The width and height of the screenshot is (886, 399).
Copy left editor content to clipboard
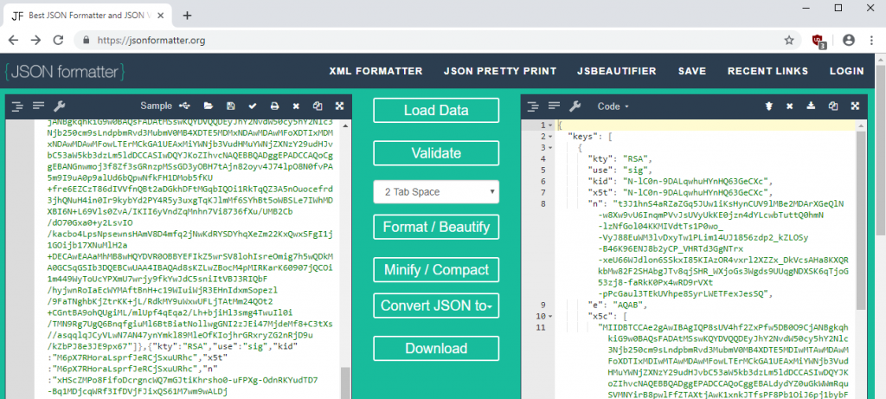pos(317,106)
